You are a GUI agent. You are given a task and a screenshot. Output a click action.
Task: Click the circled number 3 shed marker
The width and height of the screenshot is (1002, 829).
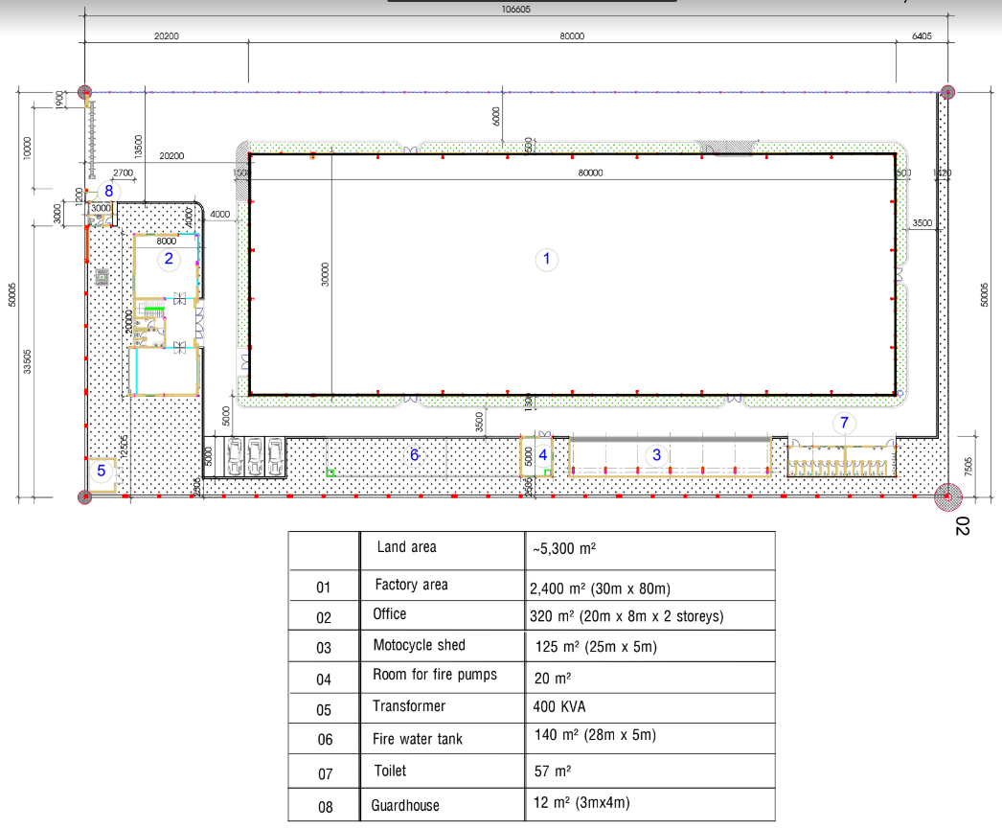[x=656, y=455]
